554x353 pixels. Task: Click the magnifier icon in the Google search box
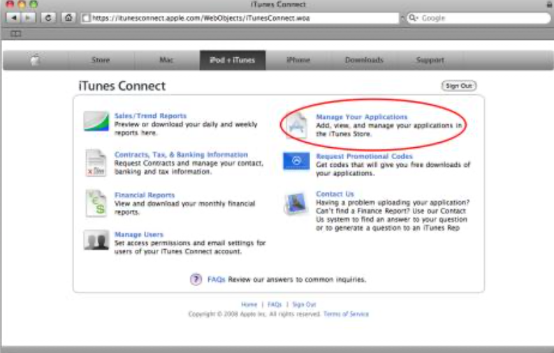pos(413,17)
